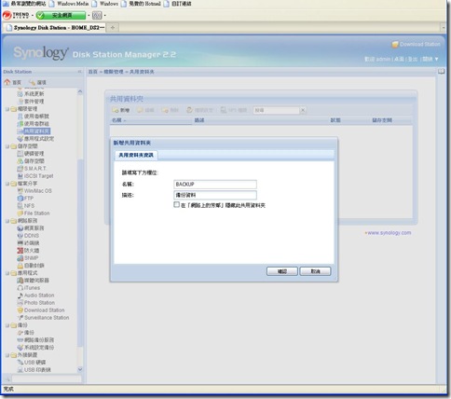451x399 pixels.
Task: Collapse the 檔案分享 folder node
Action: pos(7,184)
